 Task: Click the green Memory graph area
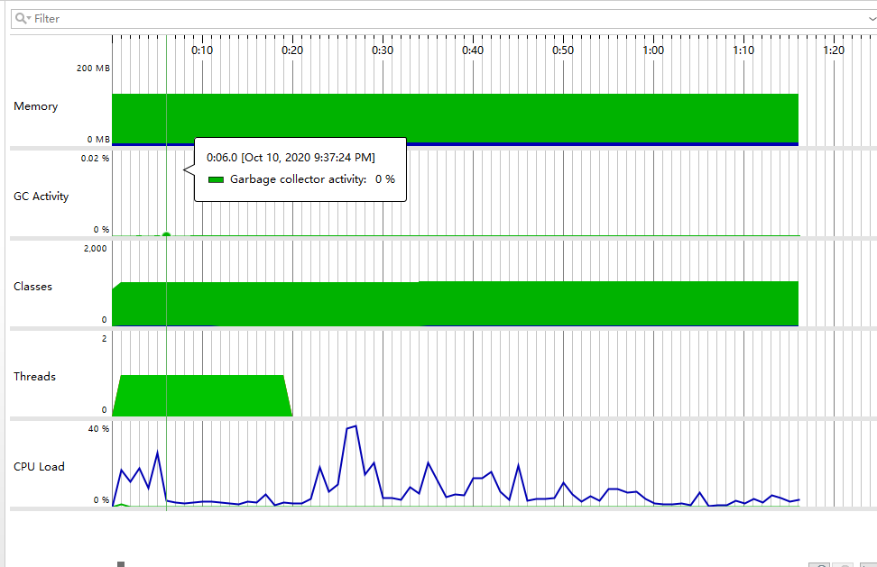455,118
